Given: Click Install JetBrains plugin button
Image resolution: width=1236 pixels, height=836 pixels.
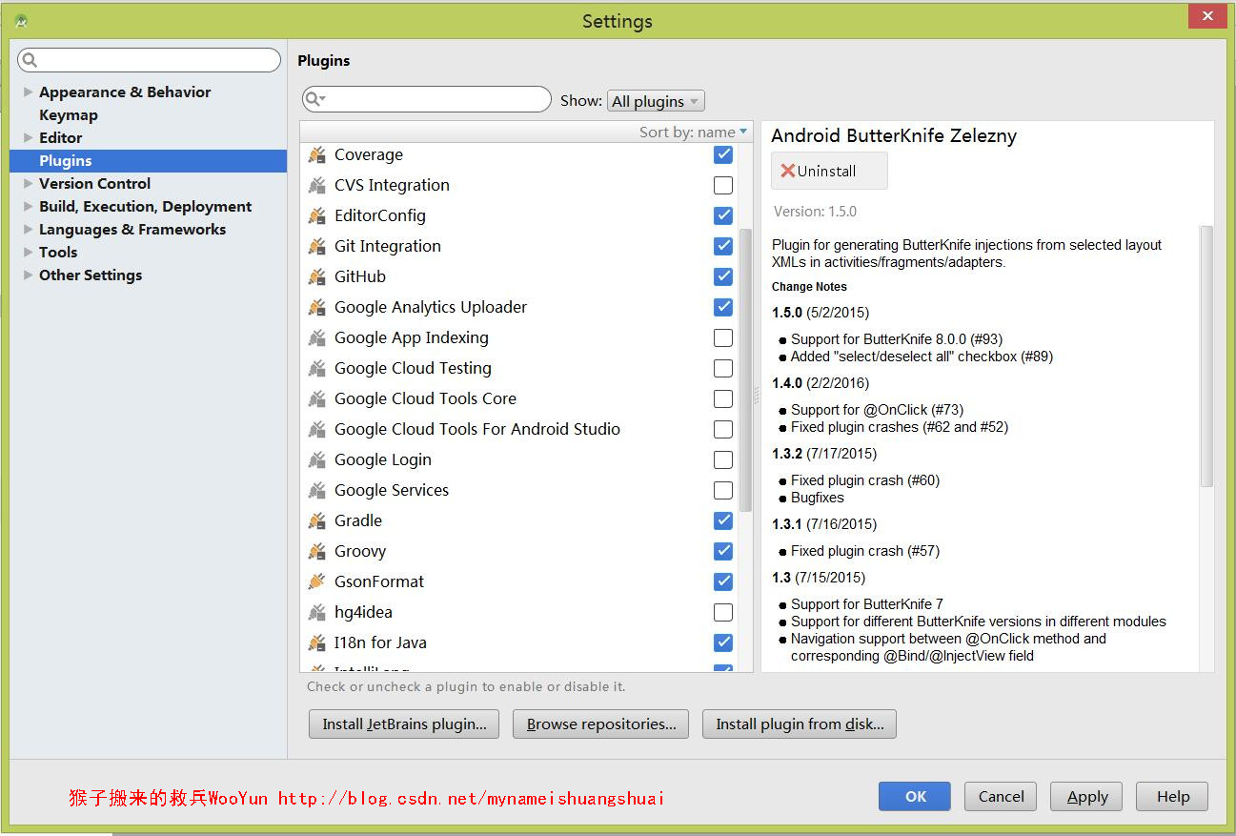Looking at the screenshot, I should (x=404, y=724).
